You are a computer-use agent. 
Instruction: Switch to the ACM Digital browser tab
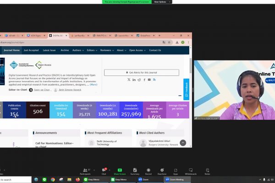click(36, 36)
